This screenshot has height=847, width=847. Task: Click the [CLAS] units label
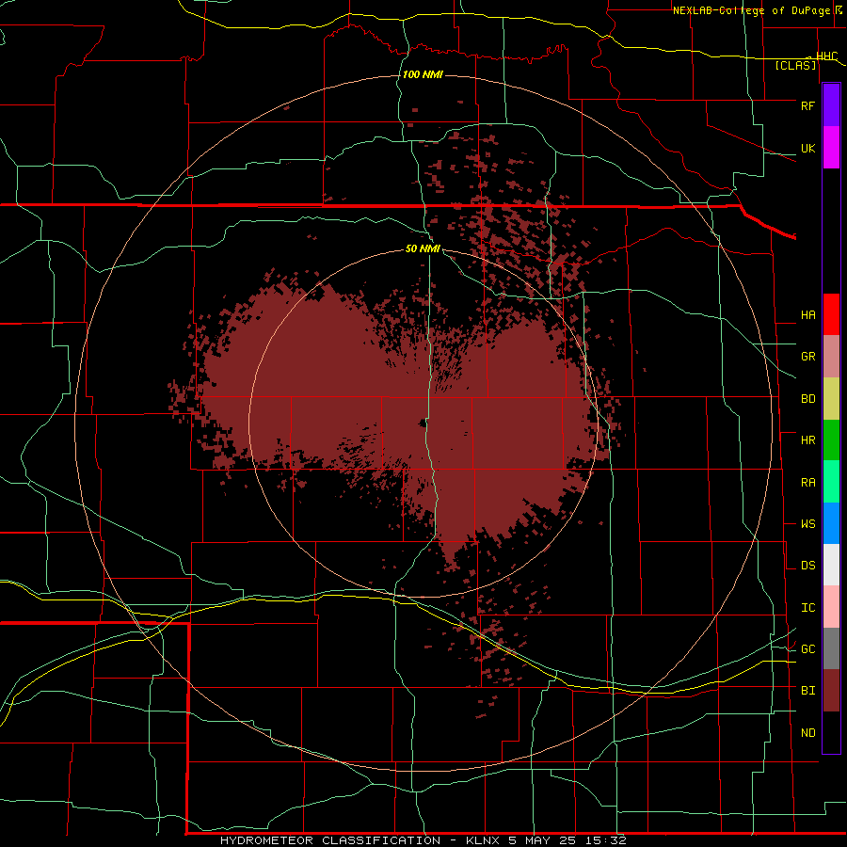(795, 66)
